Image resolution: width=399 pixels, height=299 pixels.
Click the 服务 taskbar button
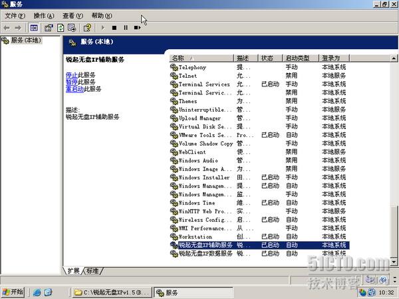(194, 292)
